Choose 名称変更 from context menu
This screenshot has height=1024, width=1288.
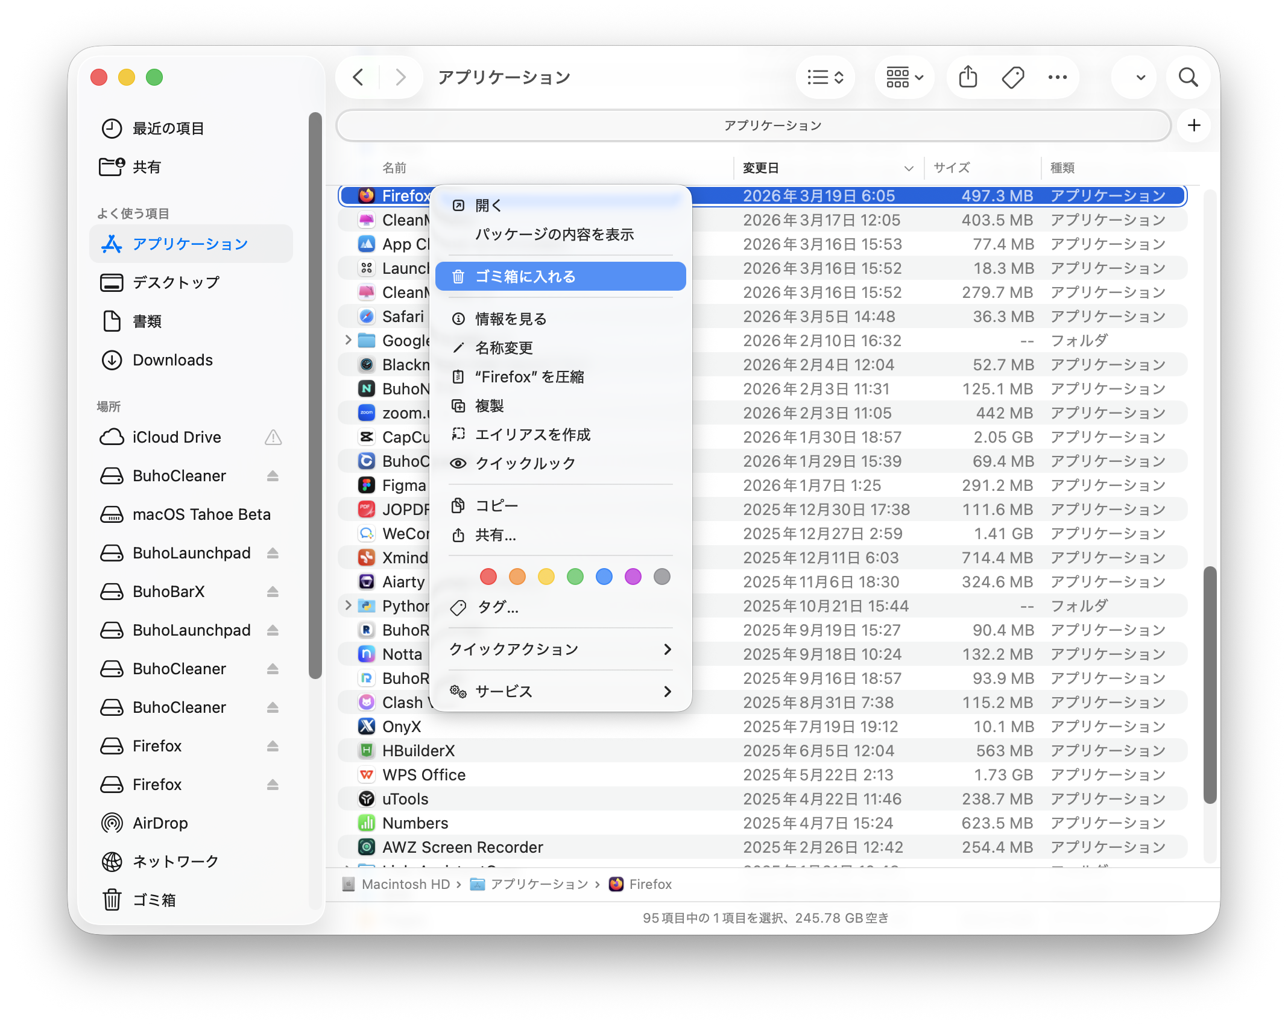[561, 348]
